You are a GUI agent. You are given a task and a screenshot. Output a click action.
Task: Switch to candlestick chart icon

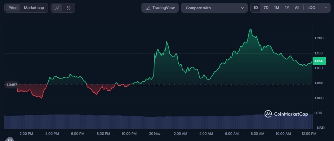coord(69,8)
